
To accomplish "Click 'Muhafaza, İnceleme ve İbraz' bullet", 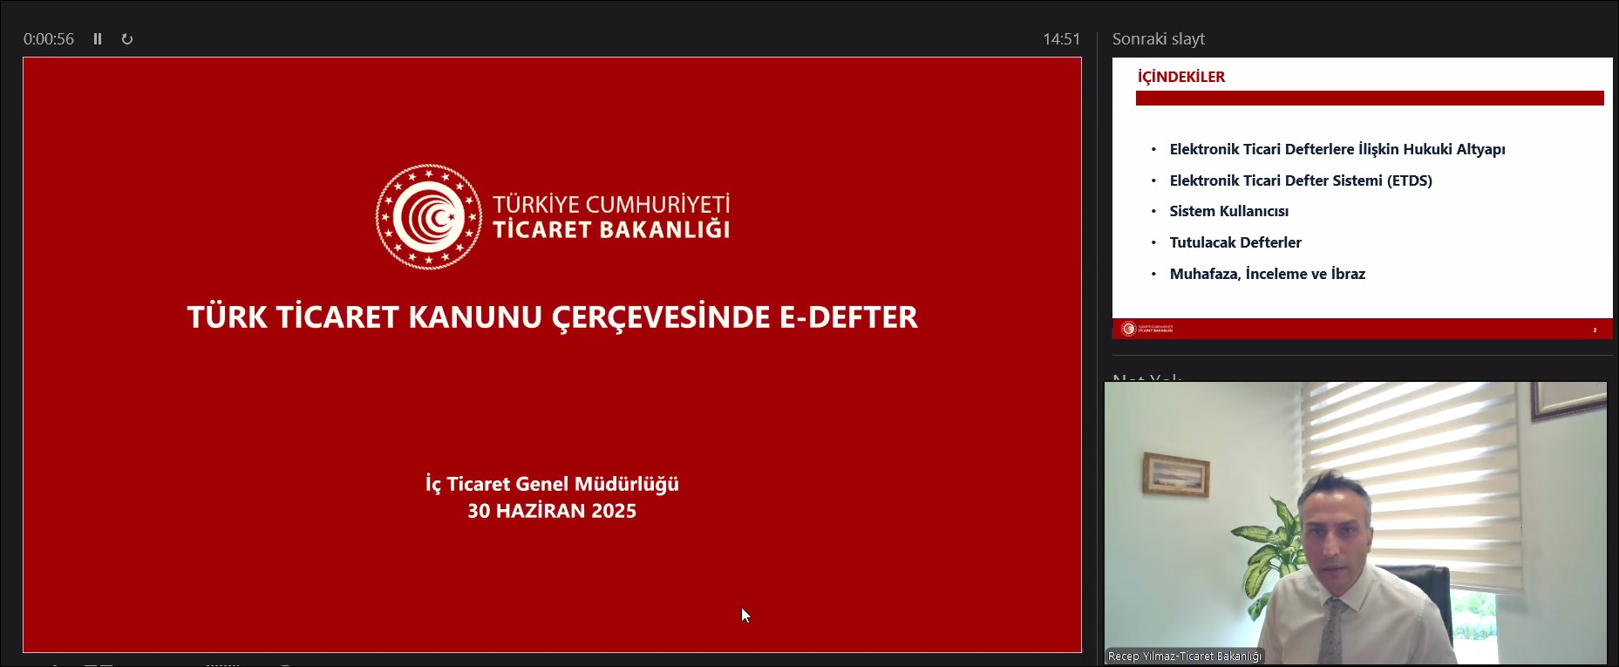I will tap(1268, 274).
